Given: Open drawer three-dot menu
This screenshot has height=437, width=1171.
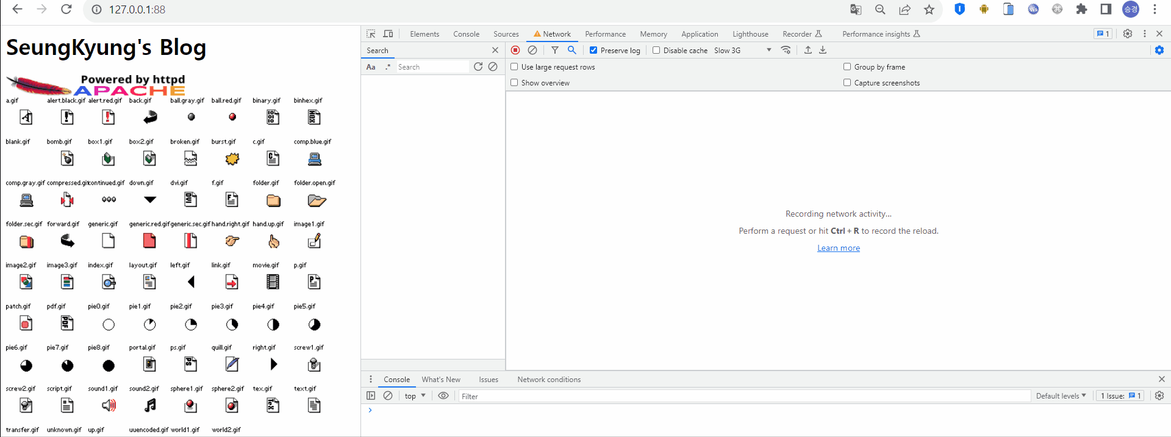Looking at the screenshot, I should pyautogui.click(x=370, y=379).
